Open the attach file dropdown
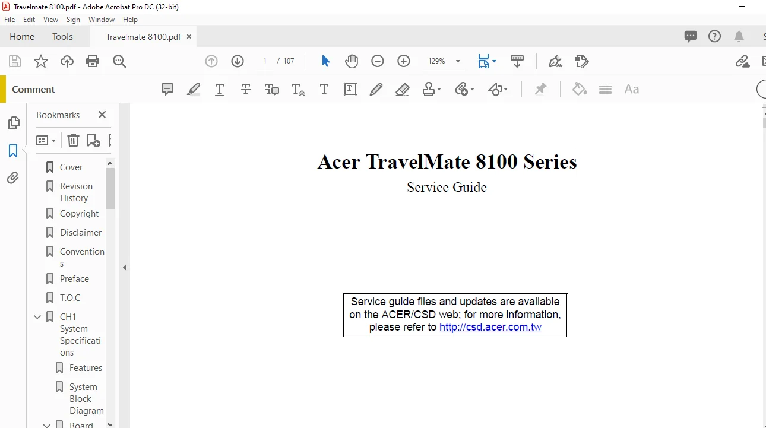This screenshot has height=428, width=766. pos(465,89)
